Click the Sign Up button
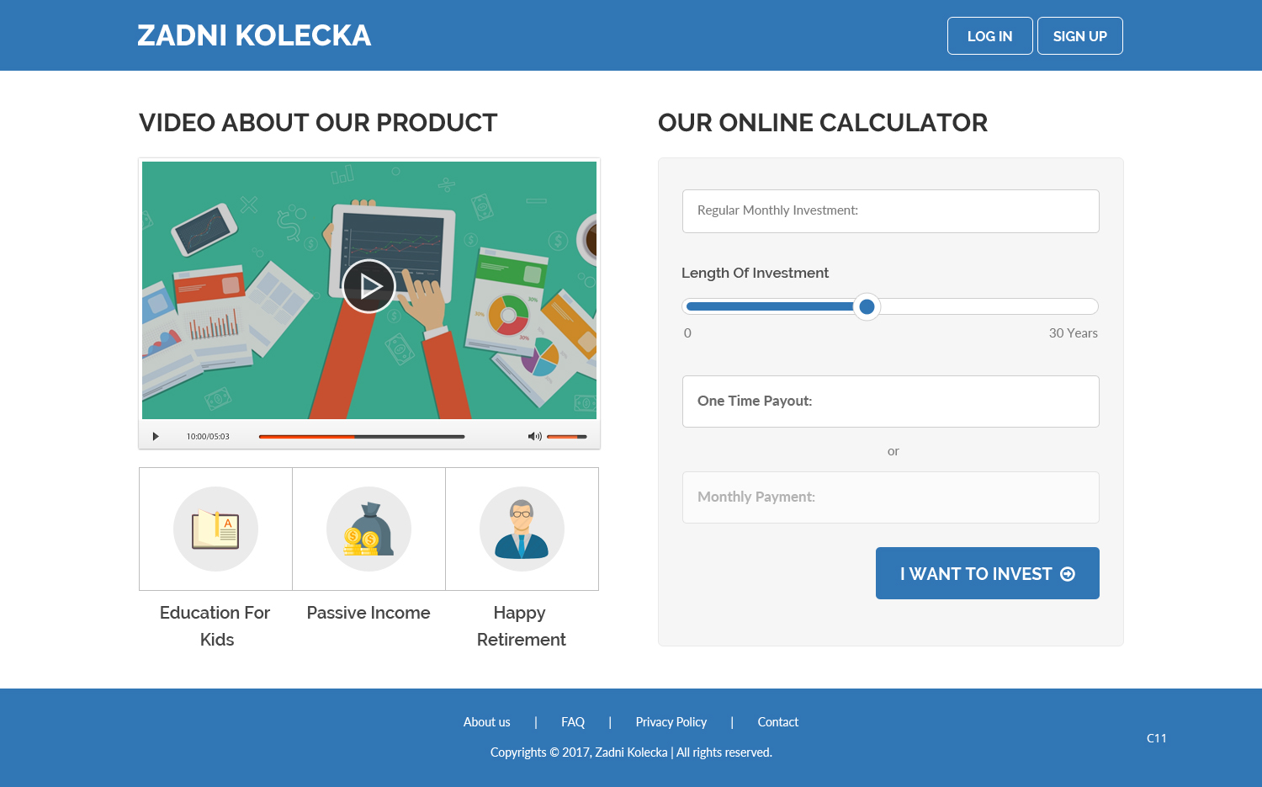Image resolution: width=1262 pixels, height=787 pixels. (x=1079, y=36)
